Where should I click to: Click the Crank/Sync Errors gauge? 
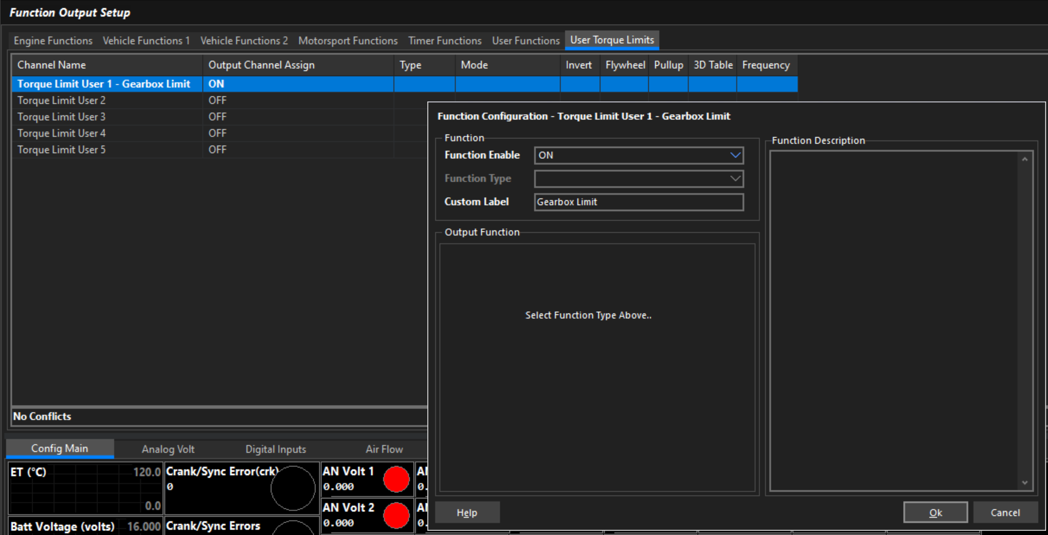[242, 526]
